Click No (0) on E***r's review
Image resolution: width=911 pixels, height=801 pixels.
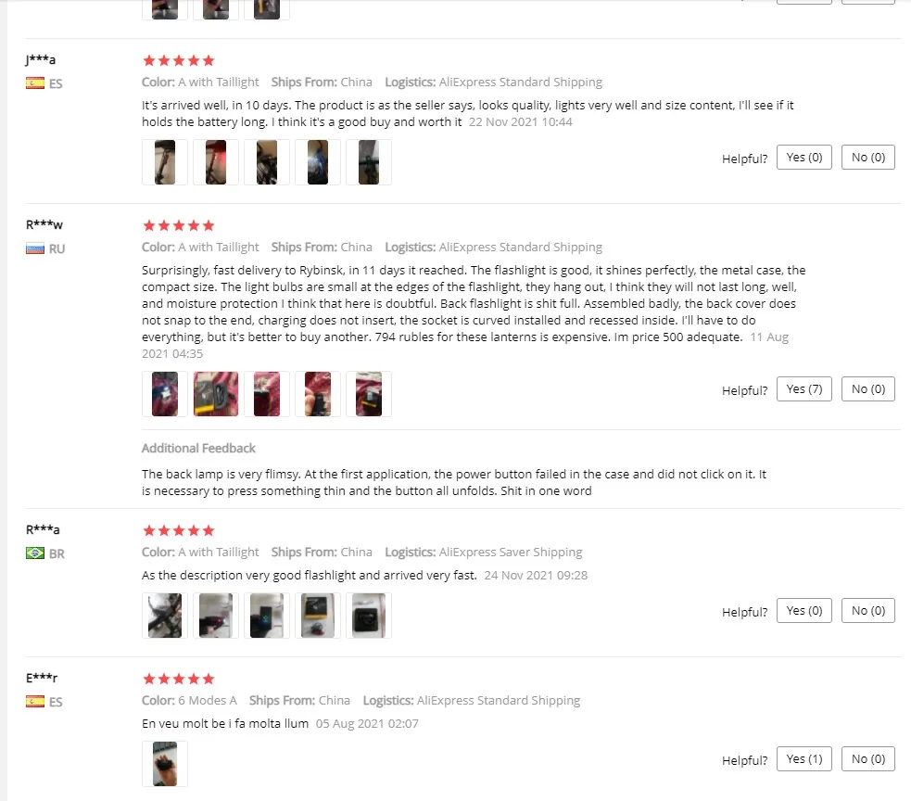click(868, 759)
